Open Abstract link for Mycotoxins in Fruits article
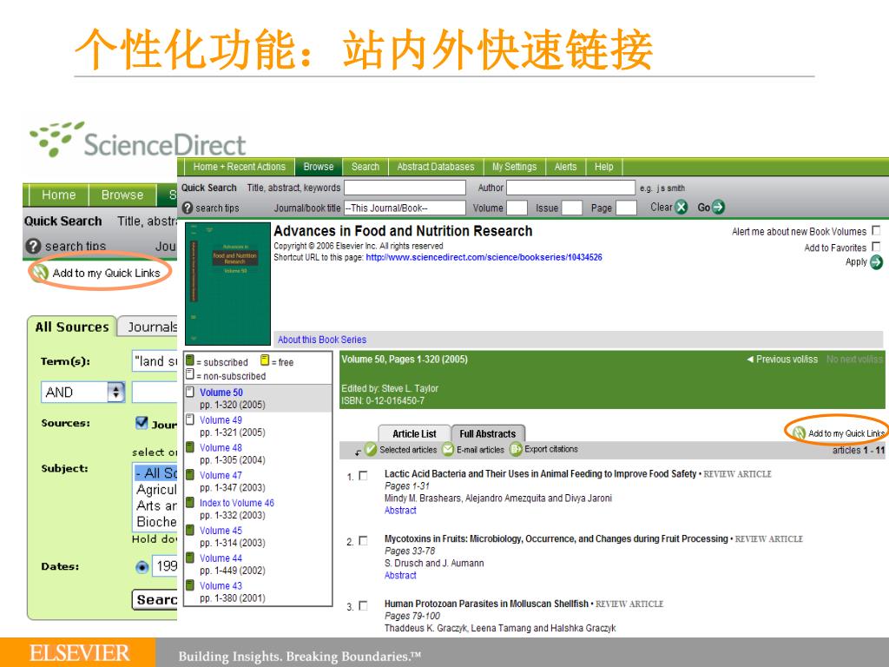 400,576
